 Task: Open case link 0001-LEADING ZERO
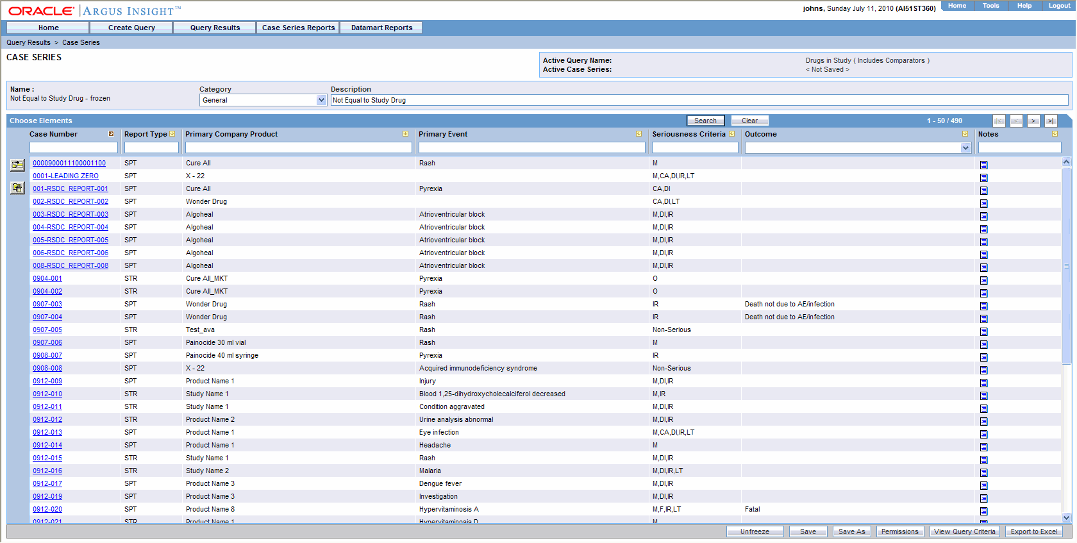pos(65,176)
